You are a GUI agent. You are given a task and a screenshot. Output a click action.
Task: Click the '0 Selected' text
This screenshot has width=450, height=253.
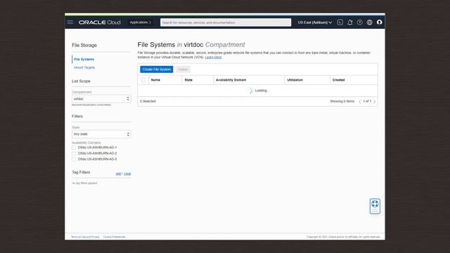[148, 101]
